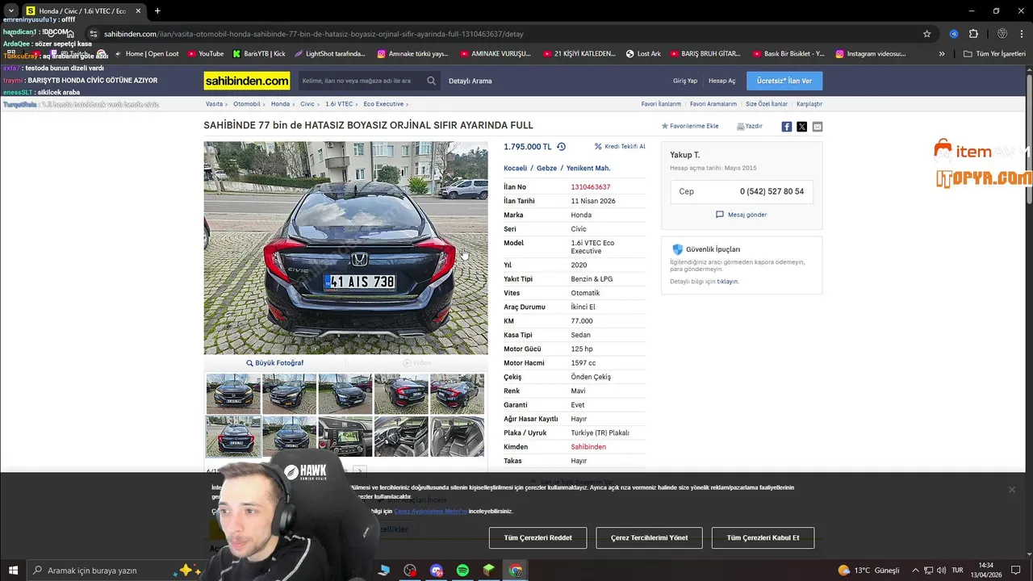Image resolution: width=1033 pixels, height=581 pixels.
Task: Open YouTube bookmark
Action: tap(206, 54)
